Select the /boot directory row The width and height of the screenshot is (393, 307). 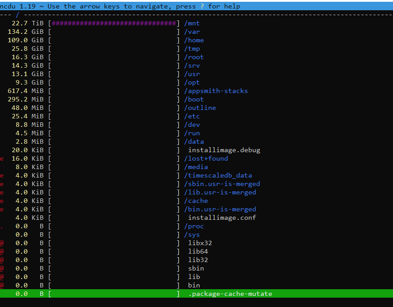(196, 99)
